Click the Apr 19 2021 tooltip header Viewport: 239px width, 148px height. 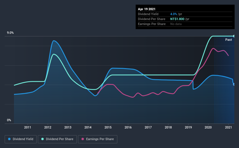point(147,9)
